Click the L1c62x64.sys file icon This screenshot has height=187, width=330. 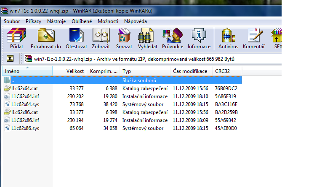coord(7,104)
